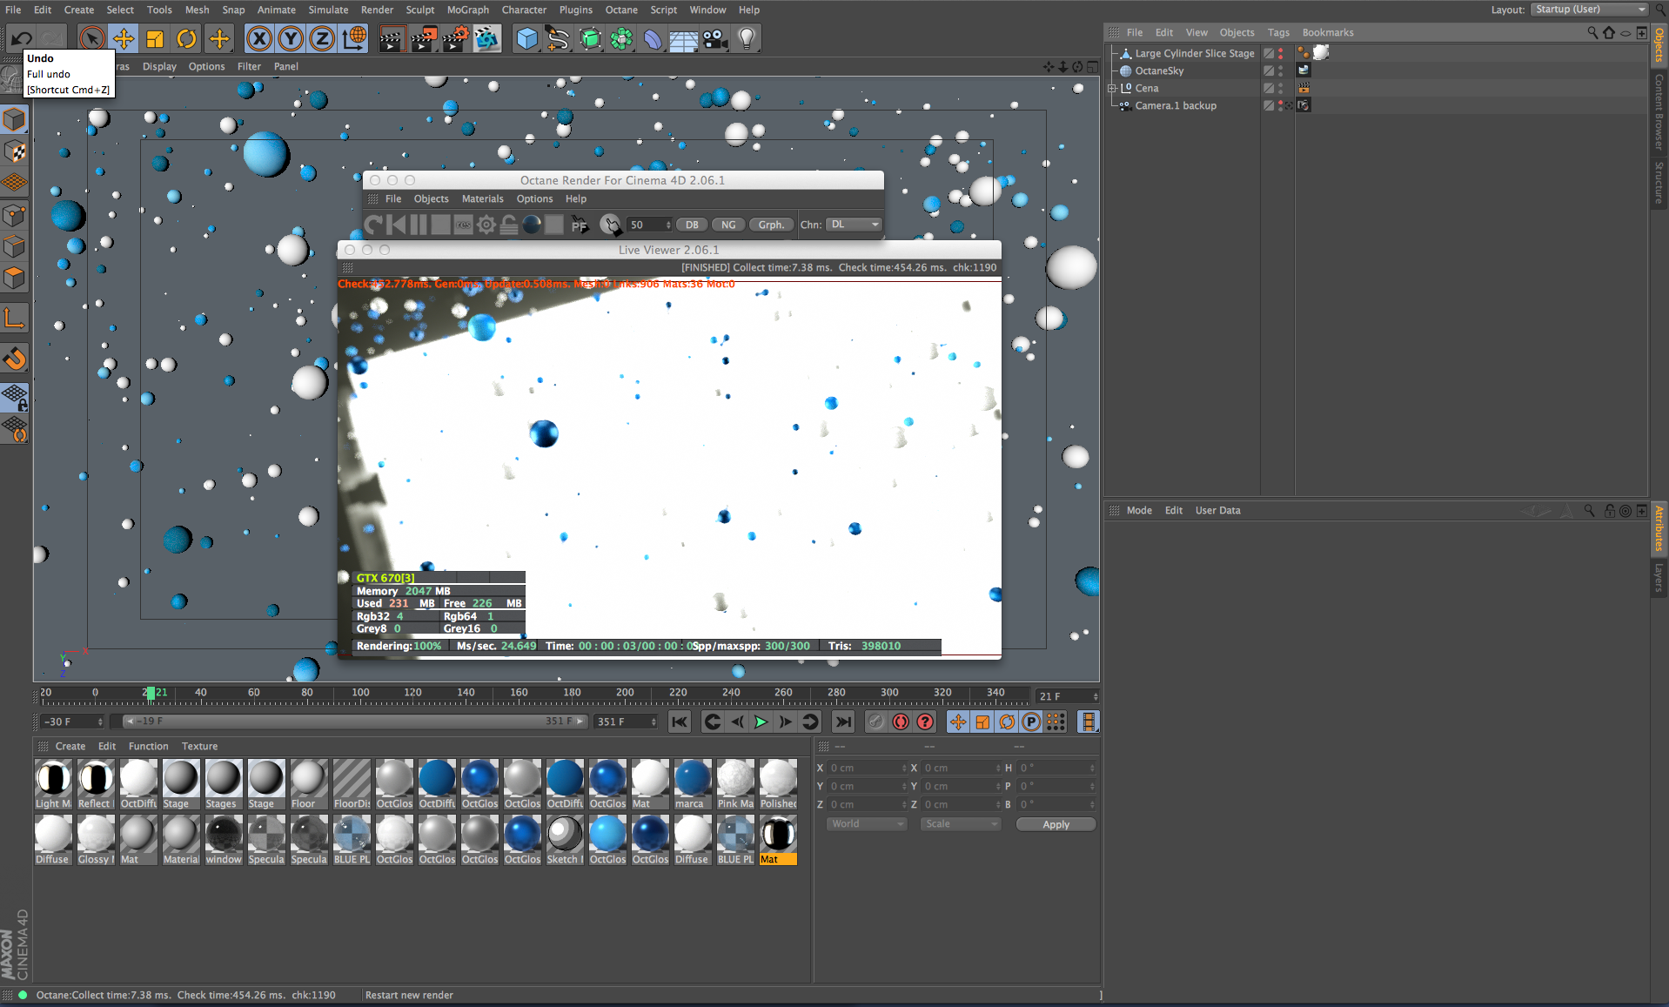Click frame 180 on timeline ruler
This screenshot has width=1669, height=1007.
point(572,694)
